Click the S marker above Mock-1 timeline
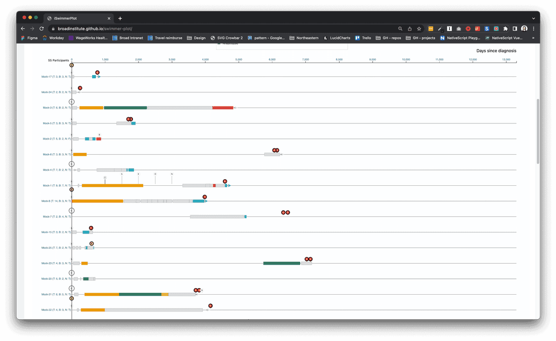Image resolution: width=556 pixels, height=341 pixels. point(122,174)
